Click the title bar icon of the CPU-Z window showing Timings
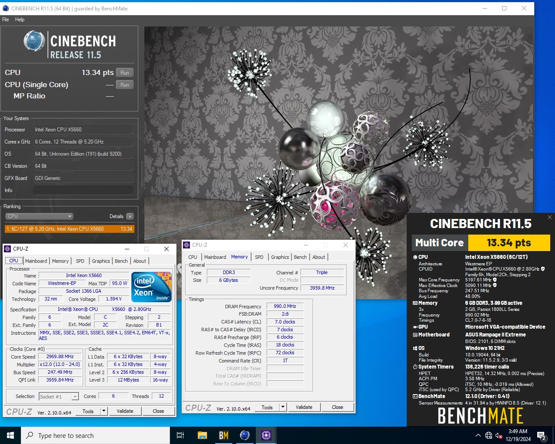 pos(186,245)
